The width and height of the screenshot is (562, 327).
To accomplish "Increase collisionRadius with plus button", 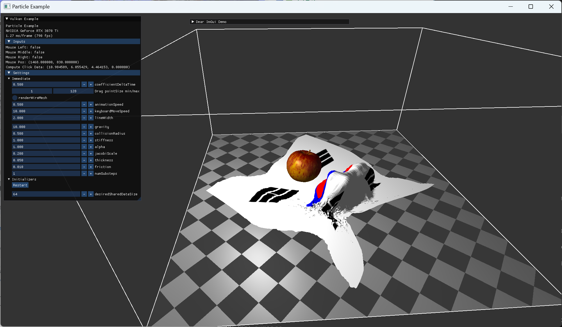I will click(x=91, y=133).
